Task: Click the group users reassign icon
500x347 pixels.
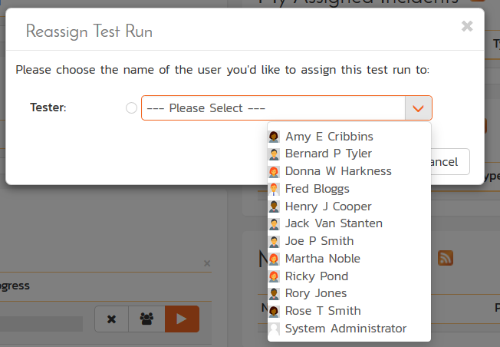Action: [x=146, y=319]
